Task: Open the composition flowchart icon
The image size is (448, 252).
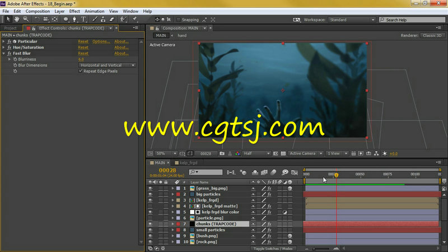Action: [x=376, y=153]
